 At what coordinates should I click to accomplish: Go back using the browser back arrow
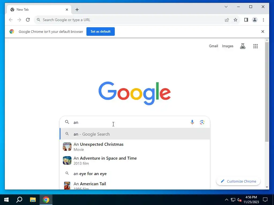11,20
